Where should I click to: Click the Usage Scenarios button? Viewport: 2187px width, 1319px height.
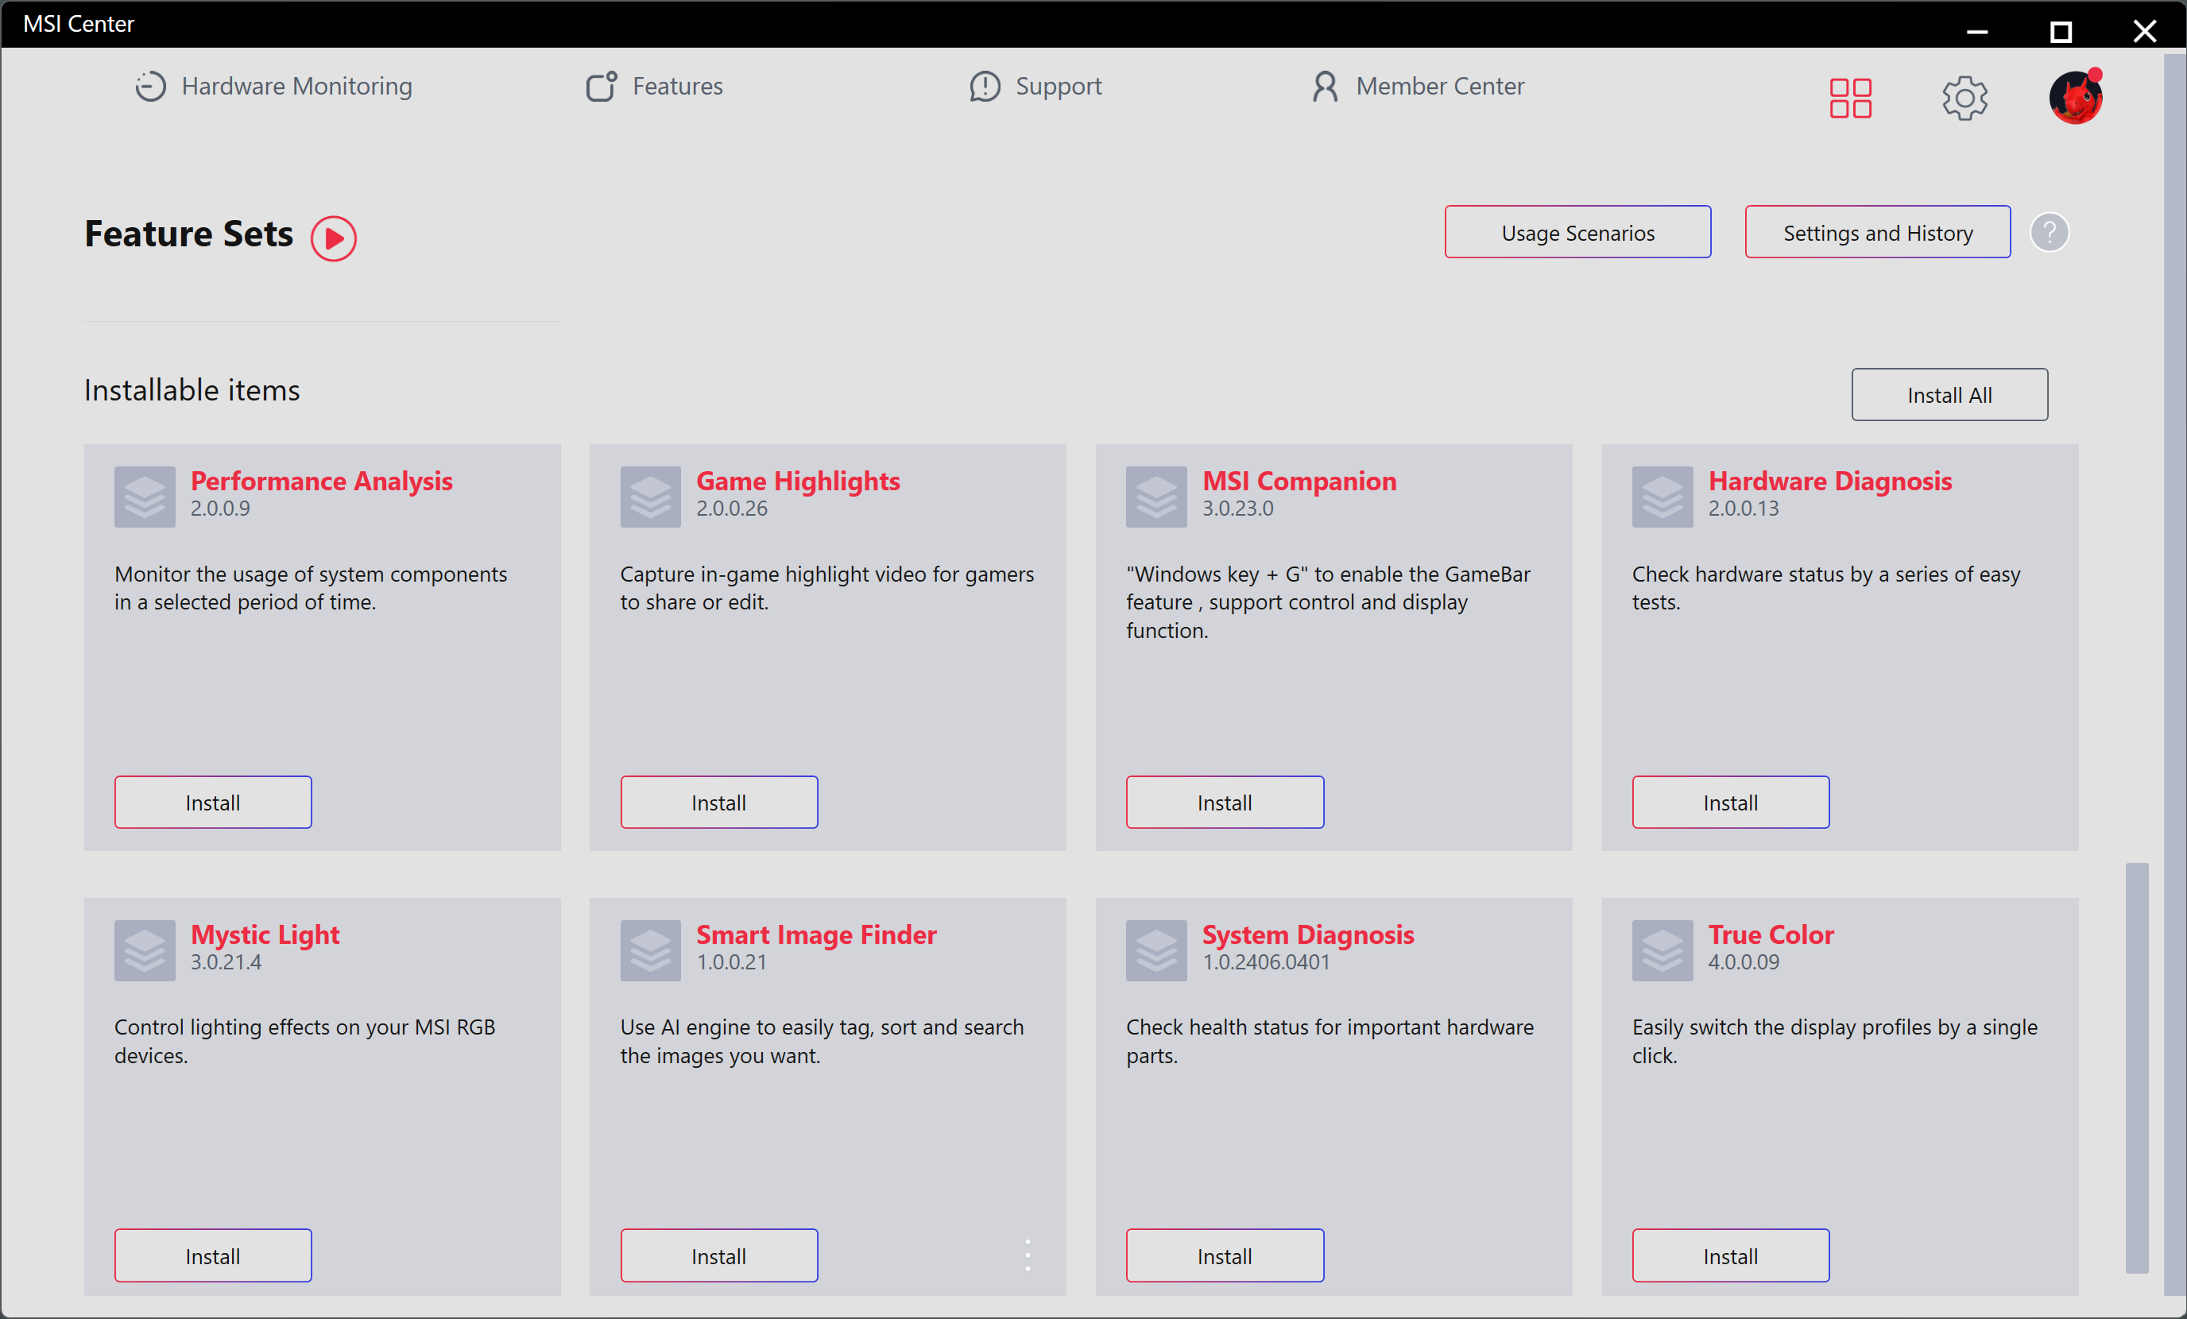[x=1577, y=233]
